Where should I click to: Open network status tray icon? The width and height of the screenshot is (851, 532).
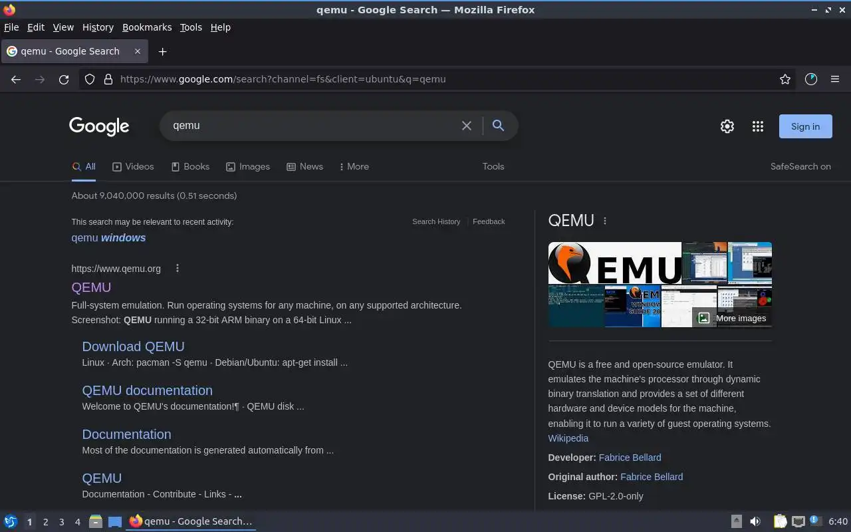[x=798, y=521]
